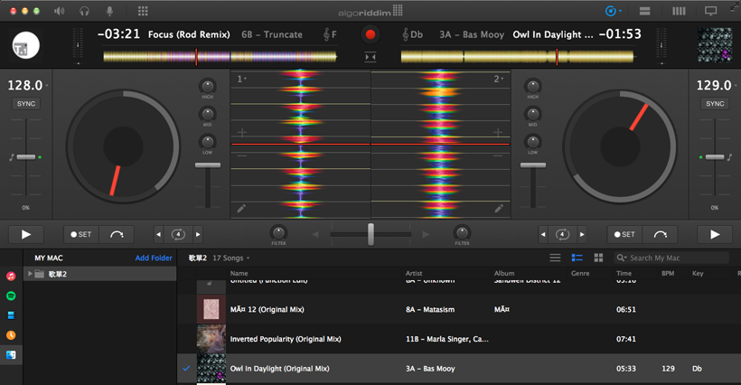Zoom in deck 2 waveform plus
Image resolution: width=741 pixels, height=385 pixels.
pyautogui.click(x=498, y=133)
